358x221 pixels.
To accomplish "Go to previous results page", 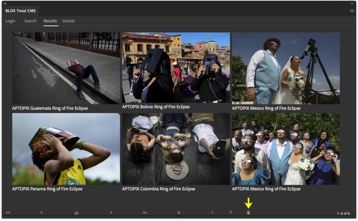I will pos(42,213).
